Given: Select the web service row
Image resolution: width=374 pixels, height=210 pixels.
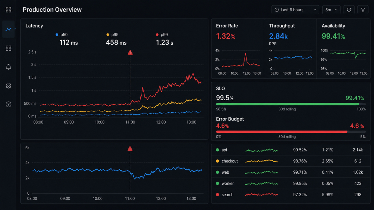Looking at the screenshot, I should click(291, 172).
